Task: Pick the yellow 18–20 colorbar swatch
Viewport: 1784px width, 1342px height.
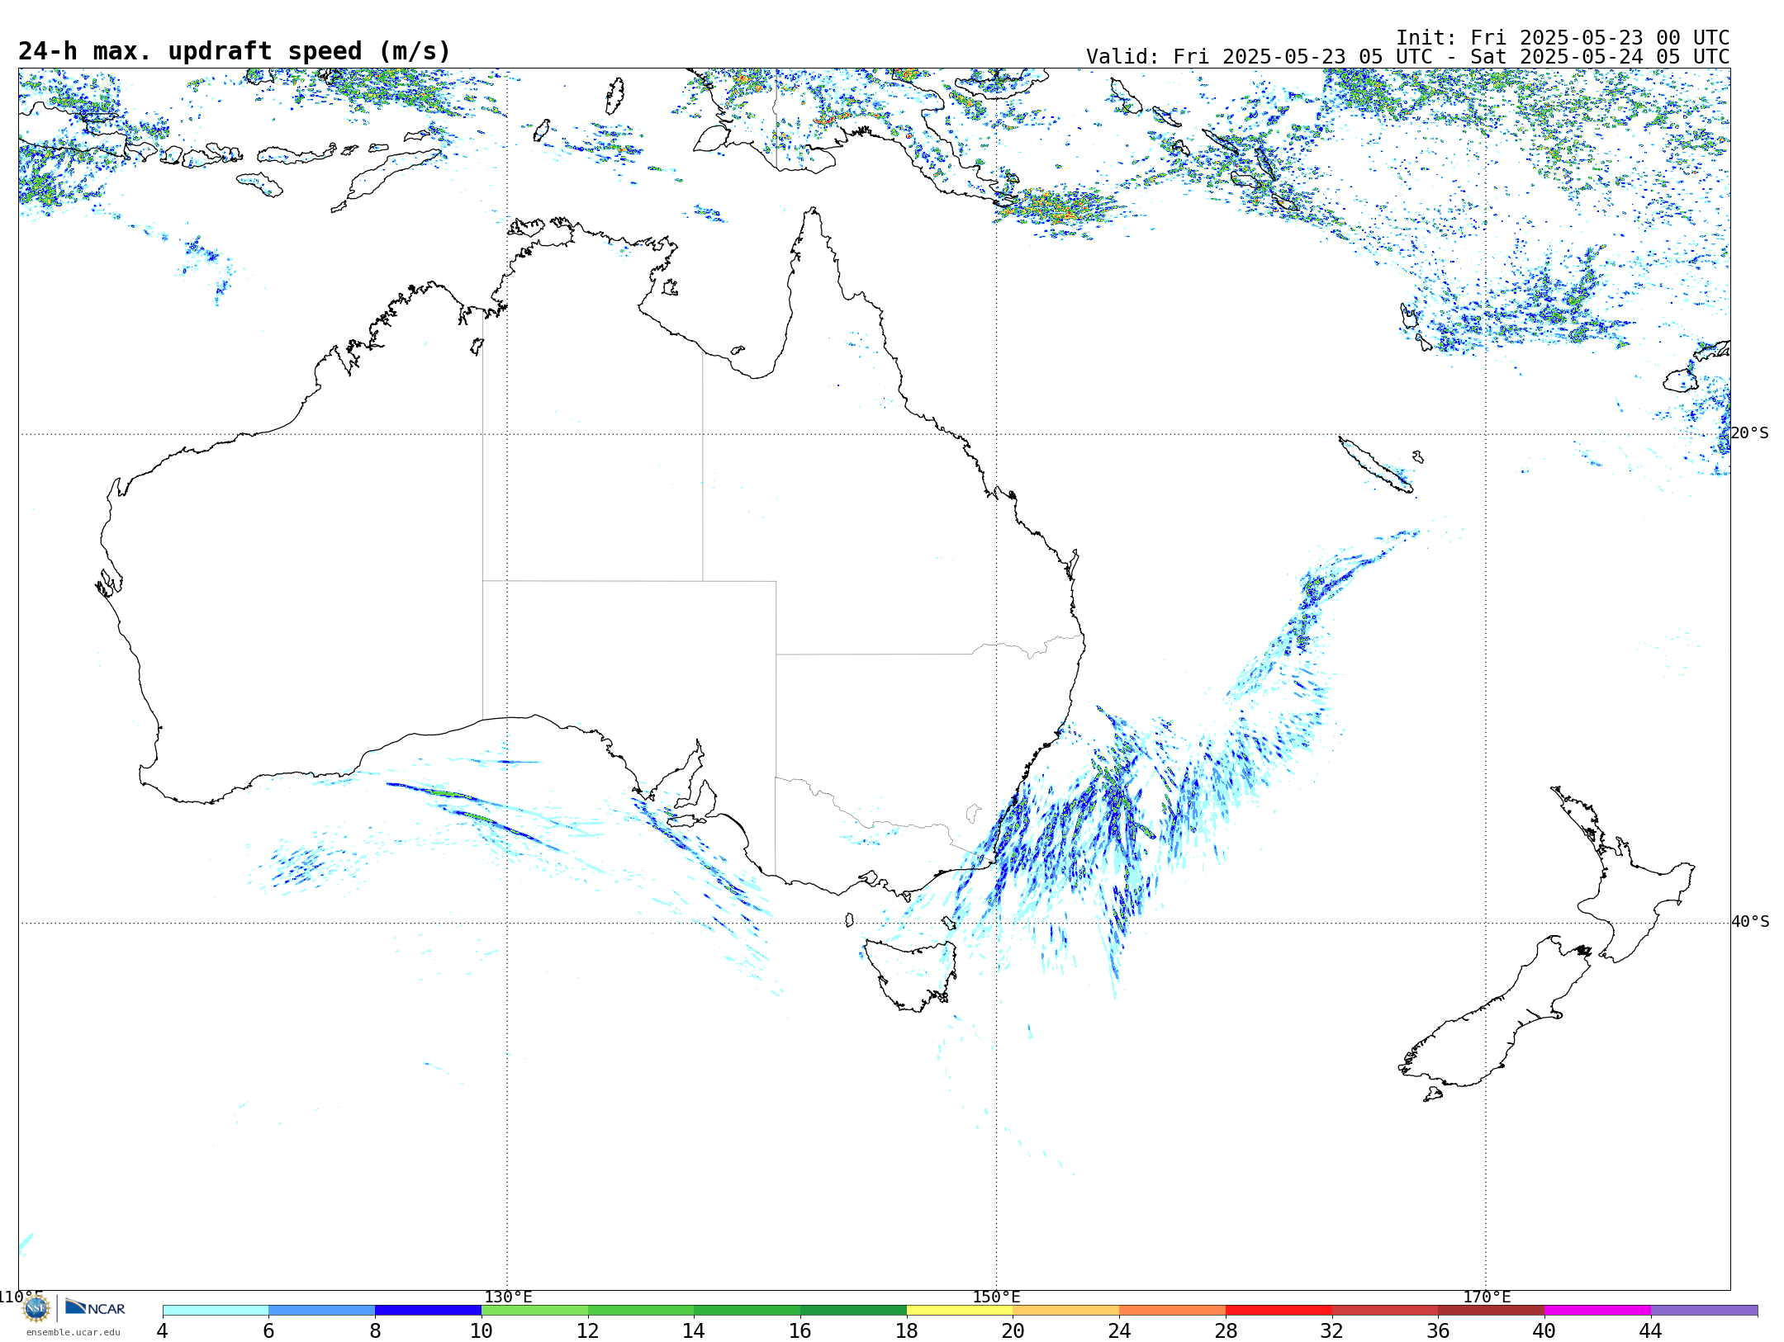Action: (960, 1311)
